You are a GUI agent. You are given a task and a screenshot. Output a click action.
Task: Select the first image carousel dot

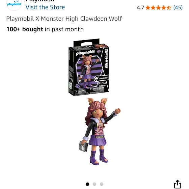87,184
